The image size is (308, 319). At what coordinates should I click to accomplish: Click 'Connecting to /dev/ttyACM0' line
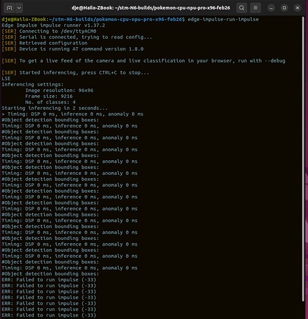coord(49,31)
